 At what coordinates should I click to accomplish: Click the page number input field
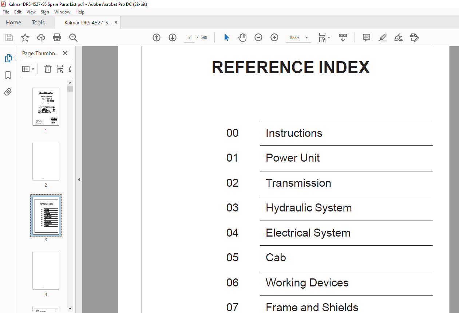click(189, 37)
